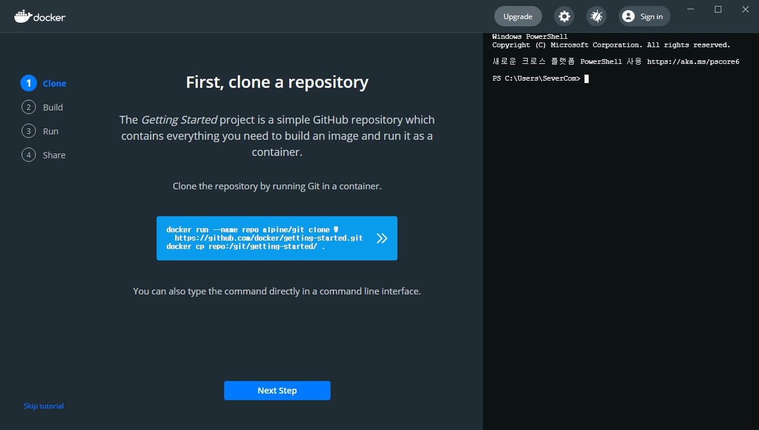Focus the PowerShell terminal prompt
The width and height of the screenshot is (759, 430).
click(541, 79)
